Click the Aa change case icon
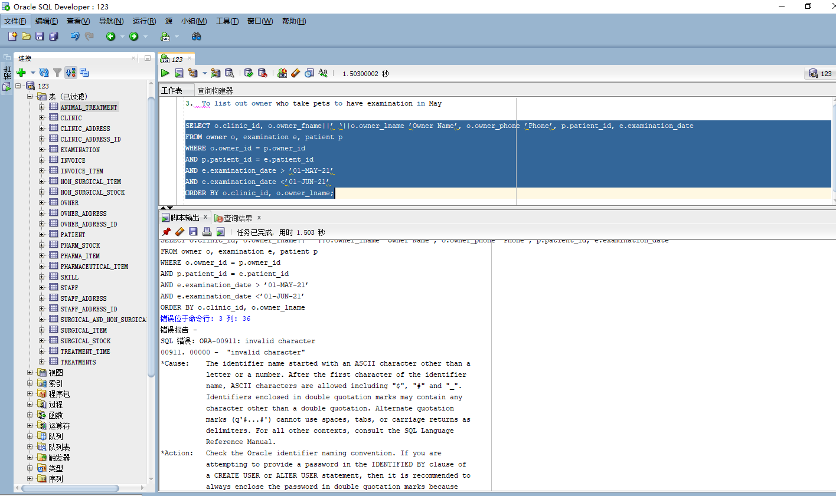This screenshot has width=836, height=496. [x=323, y=73]
